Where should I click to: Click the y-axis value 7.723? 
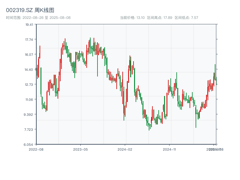[x=28, y=130]
